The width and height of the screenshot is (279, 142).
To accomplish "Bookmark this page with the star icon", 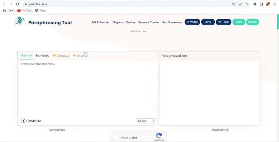I will pyautogui.click(x=247, y=4).
